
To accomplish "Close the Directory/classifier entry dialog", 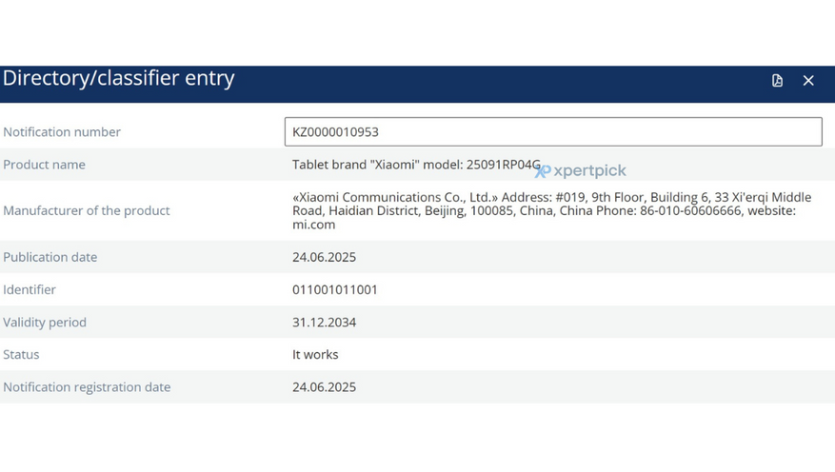I will [808, 81].
